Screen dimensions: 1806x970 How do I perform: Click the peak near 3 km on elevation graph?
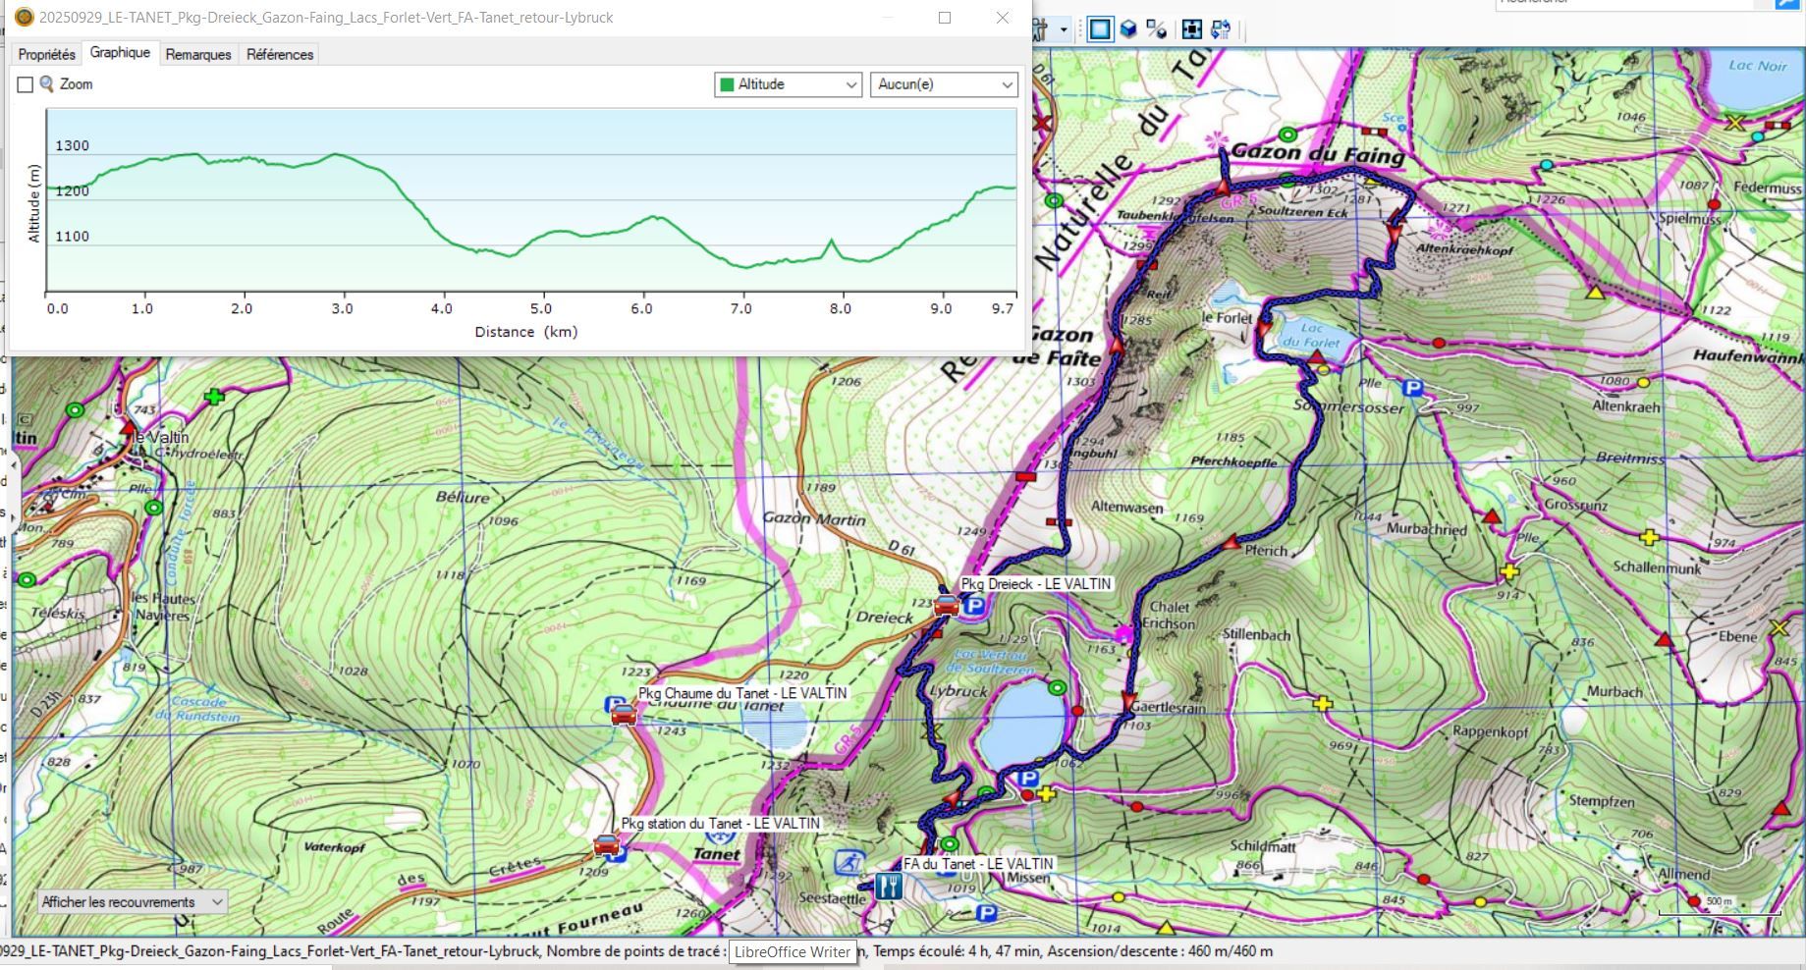[337, 154]
